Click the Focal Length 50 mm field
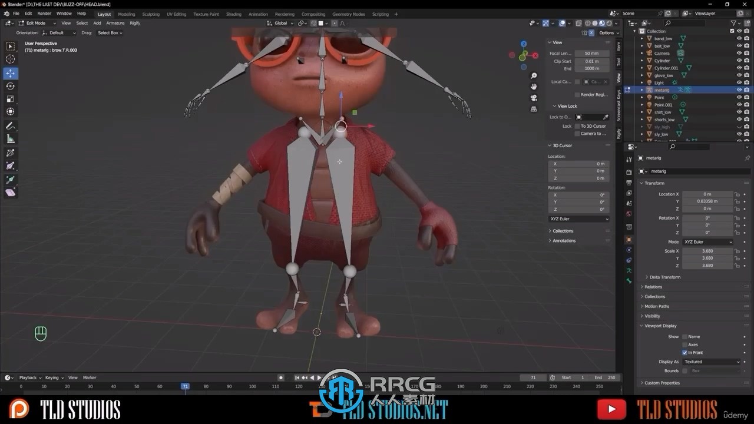The height and width of the screenshot is (424, 754). 591,54
